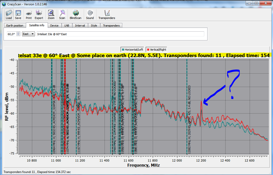The width and height of the screenshot is (273, 175).
Task: Expand the East direction dropdown
Action: [x=28, y=34]
